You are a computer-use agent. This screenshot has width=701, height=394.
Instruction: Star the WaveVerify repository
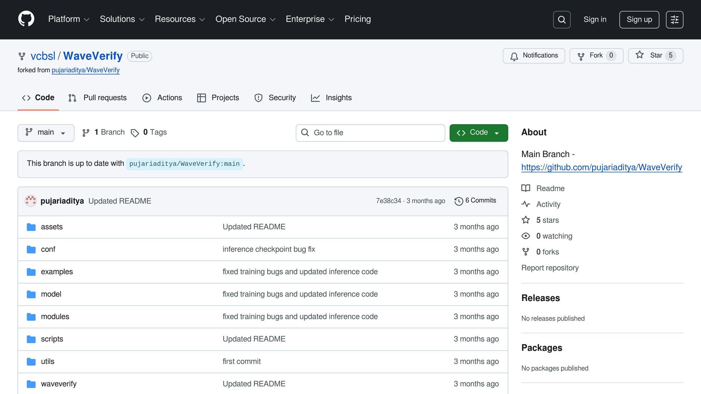(655, 56)
